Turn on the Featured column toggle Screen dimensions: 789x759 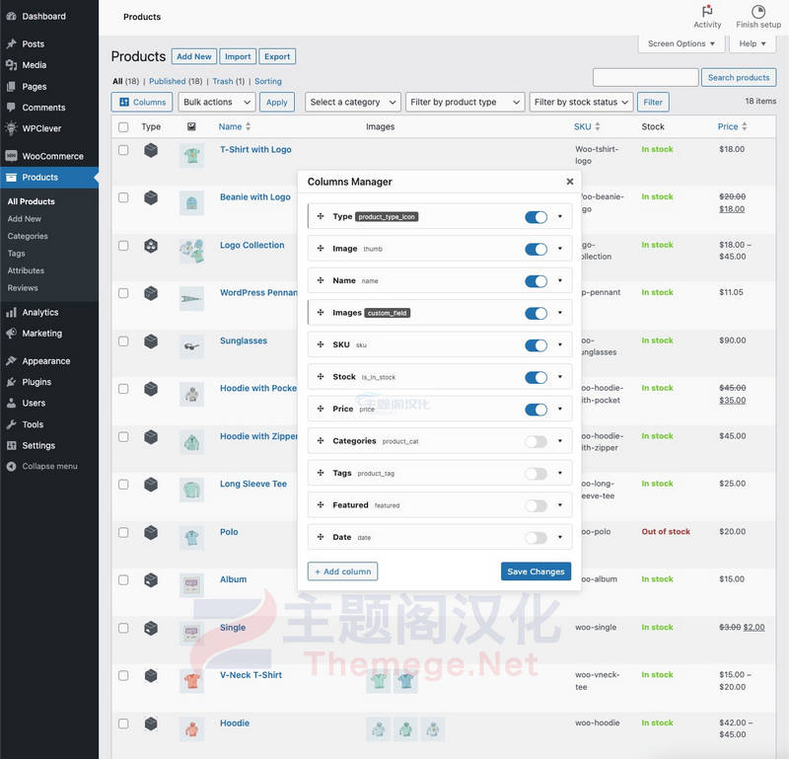536,505
